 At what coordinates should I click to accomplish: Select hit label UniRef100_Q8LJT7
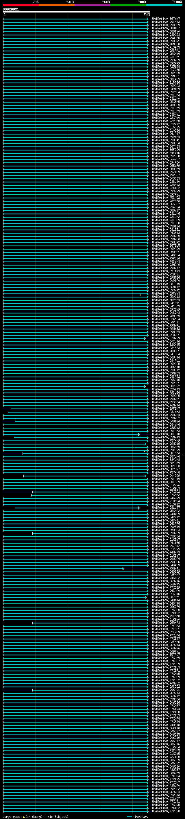point(166,508)
